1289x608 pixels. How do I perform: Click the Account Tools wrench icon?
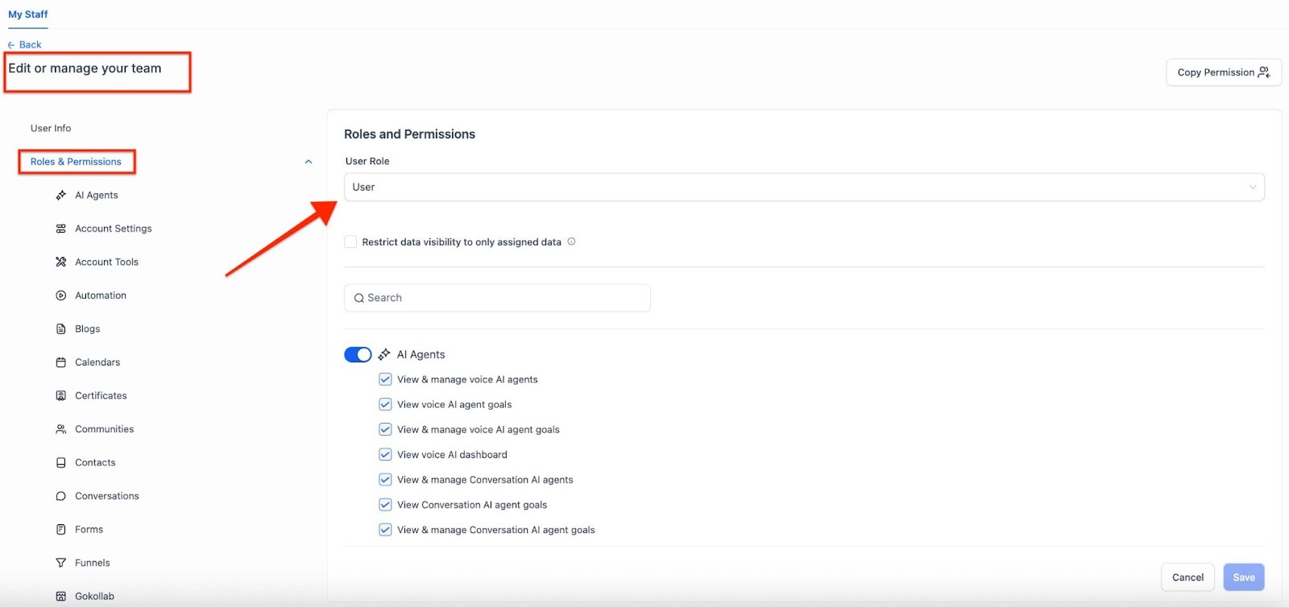(x=60, y=262)
